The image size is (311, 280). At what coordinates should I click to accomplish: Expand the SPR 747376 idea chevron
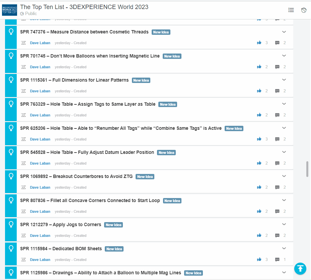284,32
